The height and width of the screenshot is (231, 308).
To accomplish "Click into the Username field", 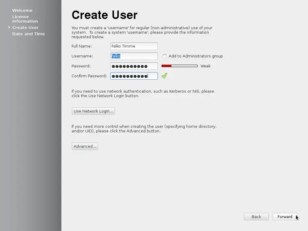I will click(x=134, y=56).
